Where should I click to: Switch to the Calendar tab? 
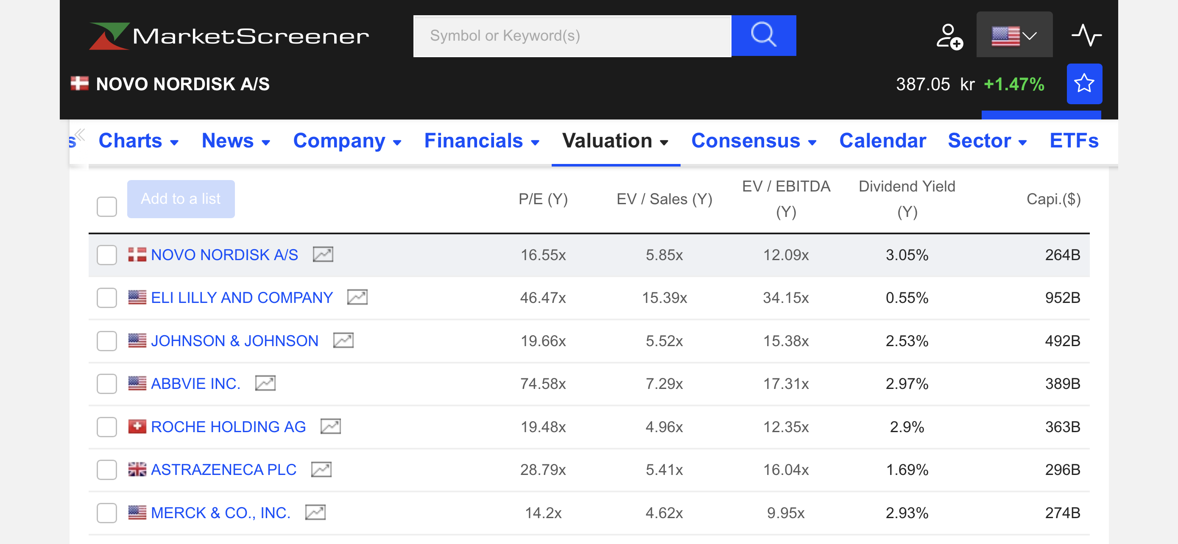[x=882, y=141]
